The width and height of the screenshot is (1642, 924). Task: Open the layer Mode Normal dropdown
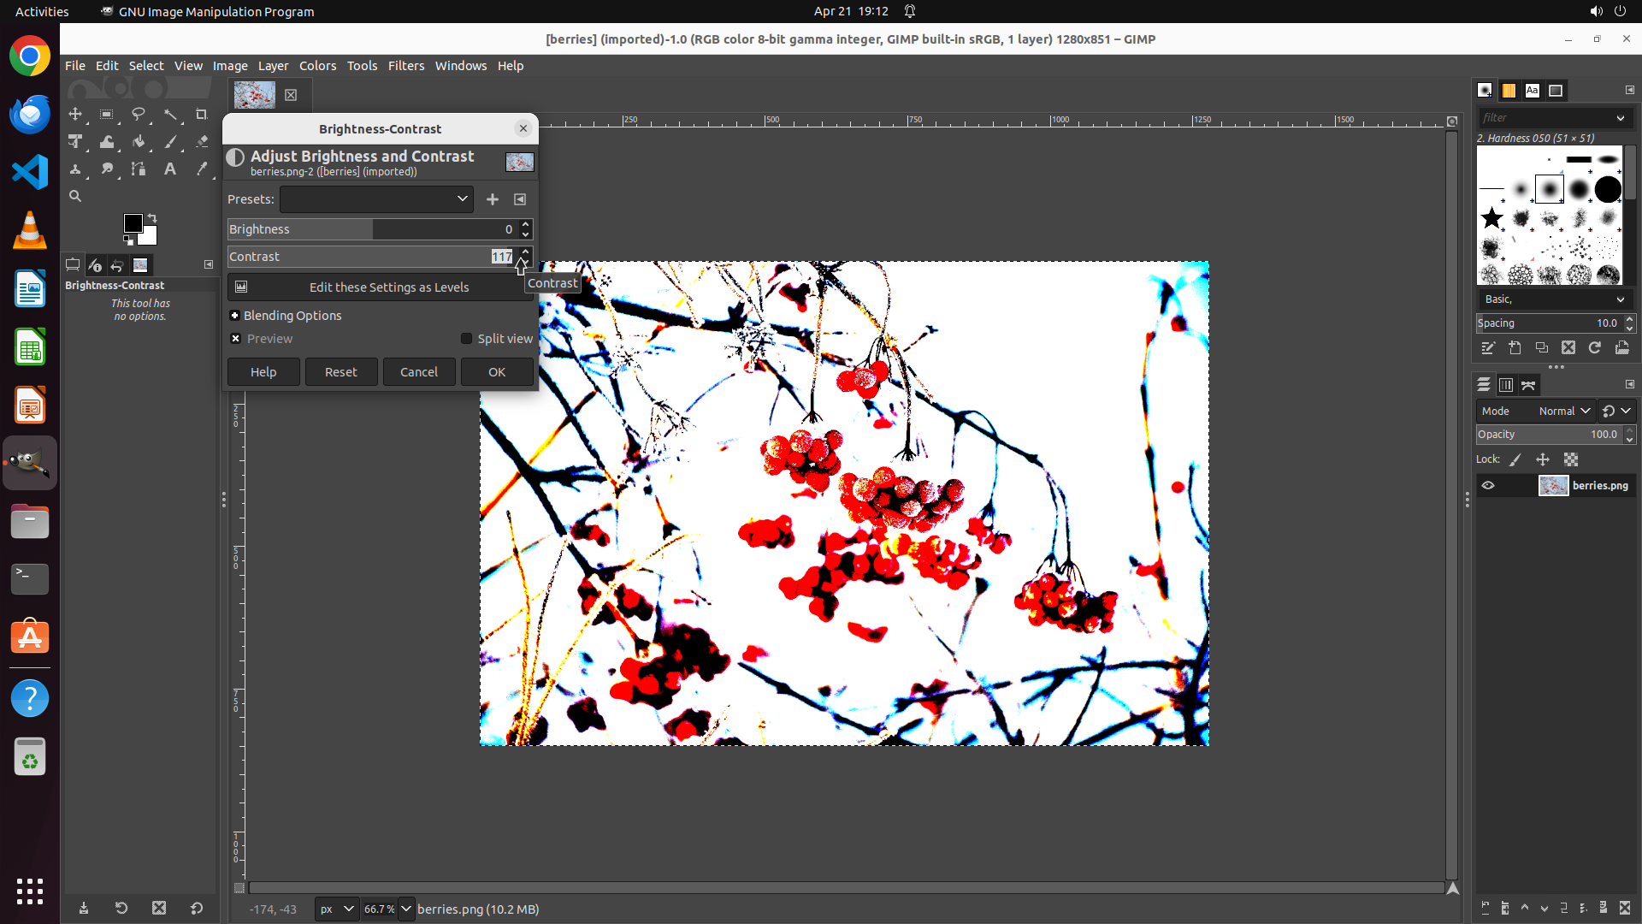click(1564, 412)
